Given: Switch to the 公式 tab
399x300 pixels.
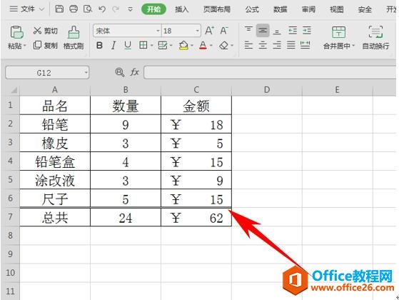Looking at the screenshot, I should [x=252, y=9].
